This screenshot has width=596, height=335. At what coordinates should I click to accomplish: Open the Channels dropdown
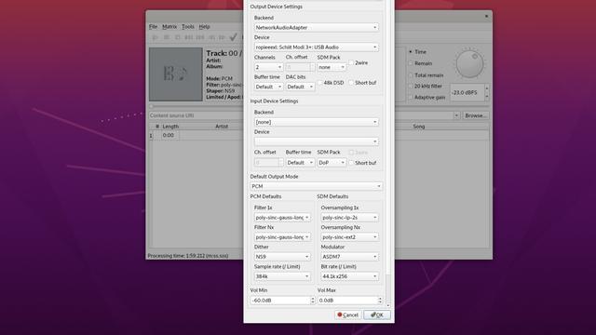pos(268,67)
